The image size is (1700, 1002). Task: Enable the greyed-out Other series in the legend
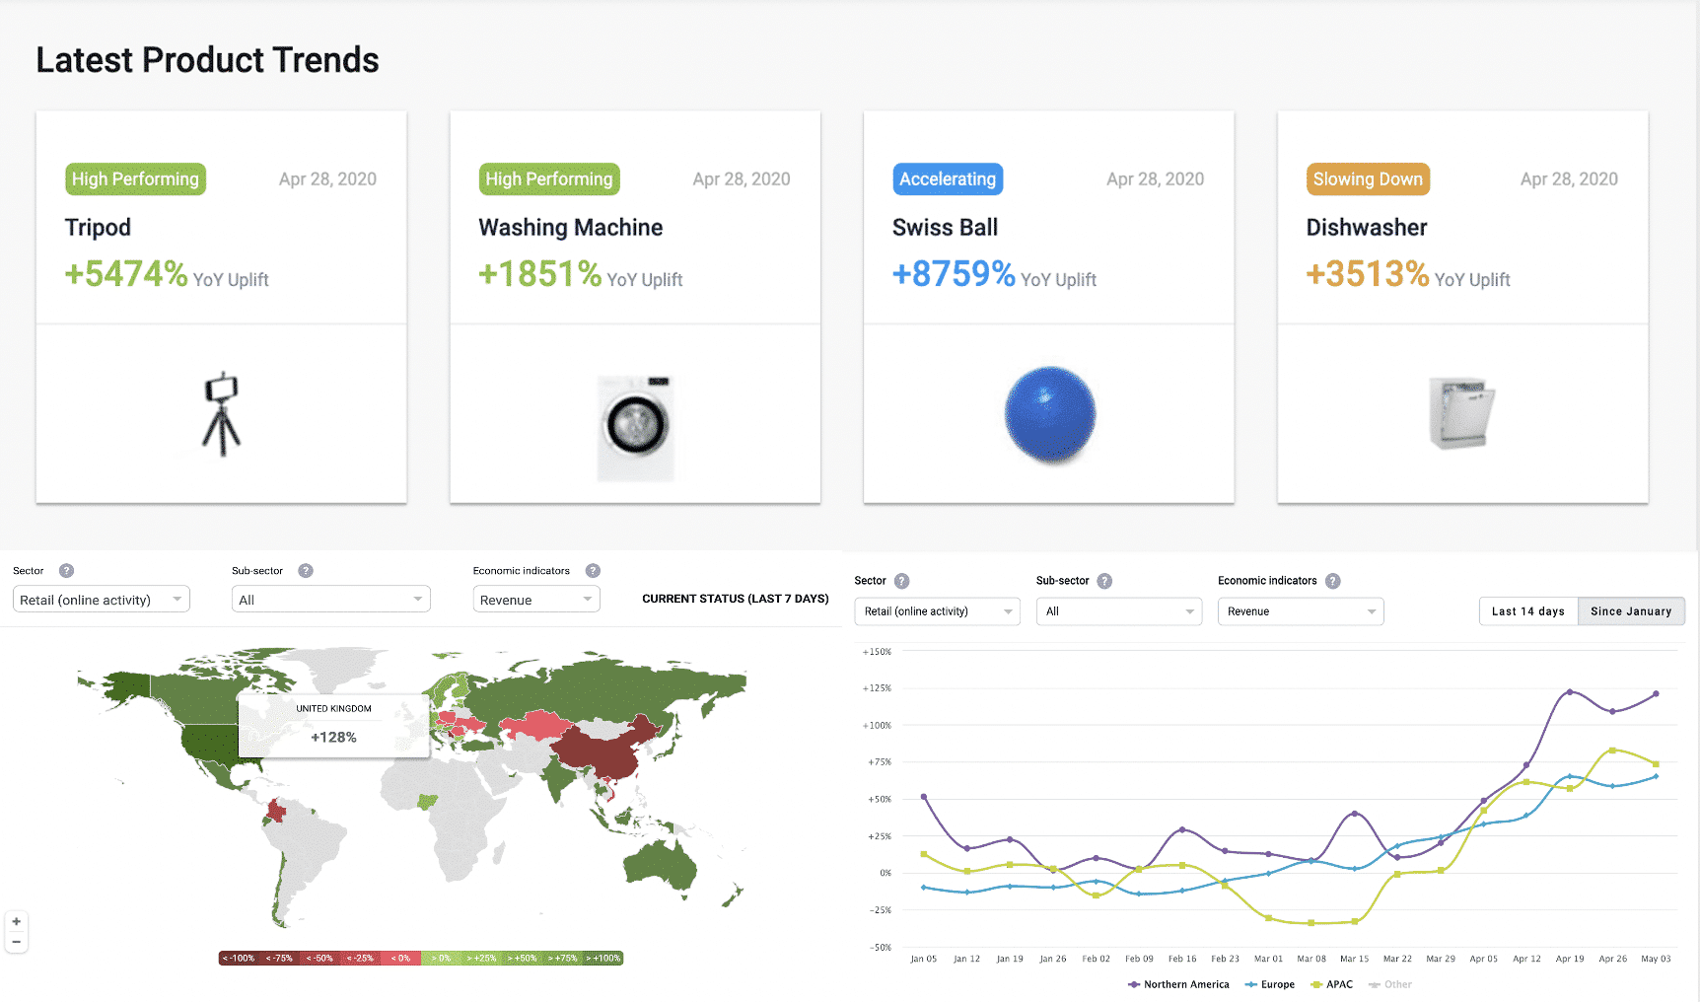pos(1390,984)
